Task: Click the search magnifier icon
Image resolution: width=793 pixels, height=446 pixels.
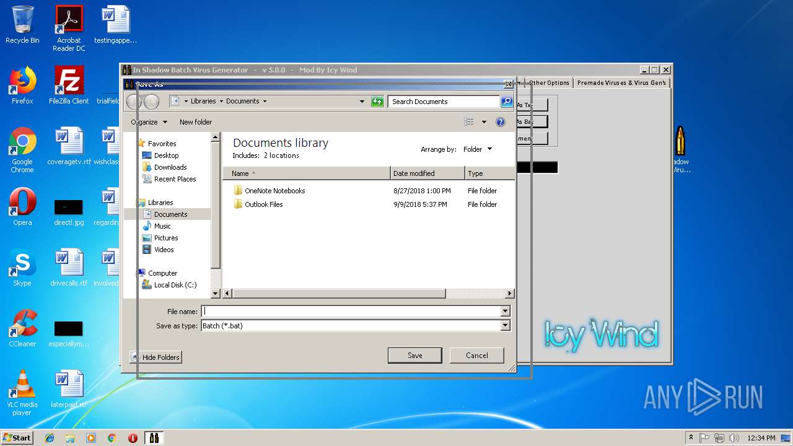Action: tap(506, 102)
